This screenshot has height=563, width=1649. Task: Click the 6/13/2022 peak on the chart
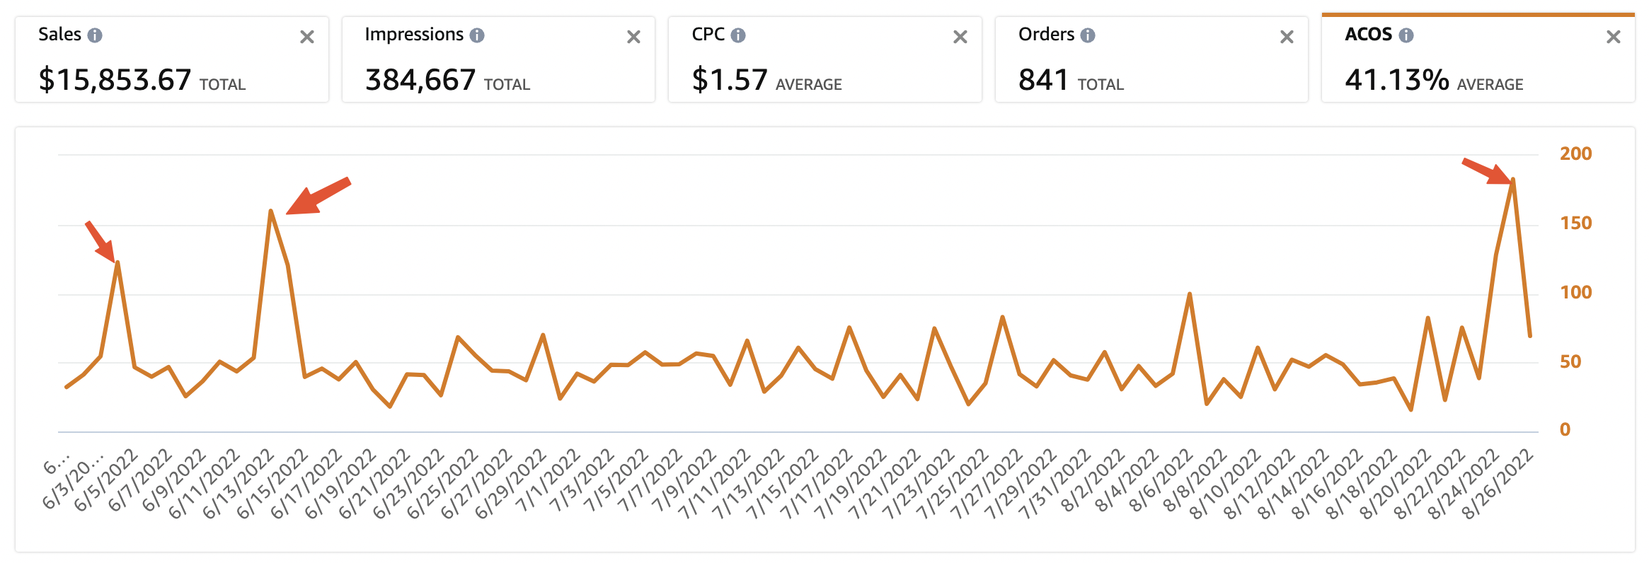[272, 211]
